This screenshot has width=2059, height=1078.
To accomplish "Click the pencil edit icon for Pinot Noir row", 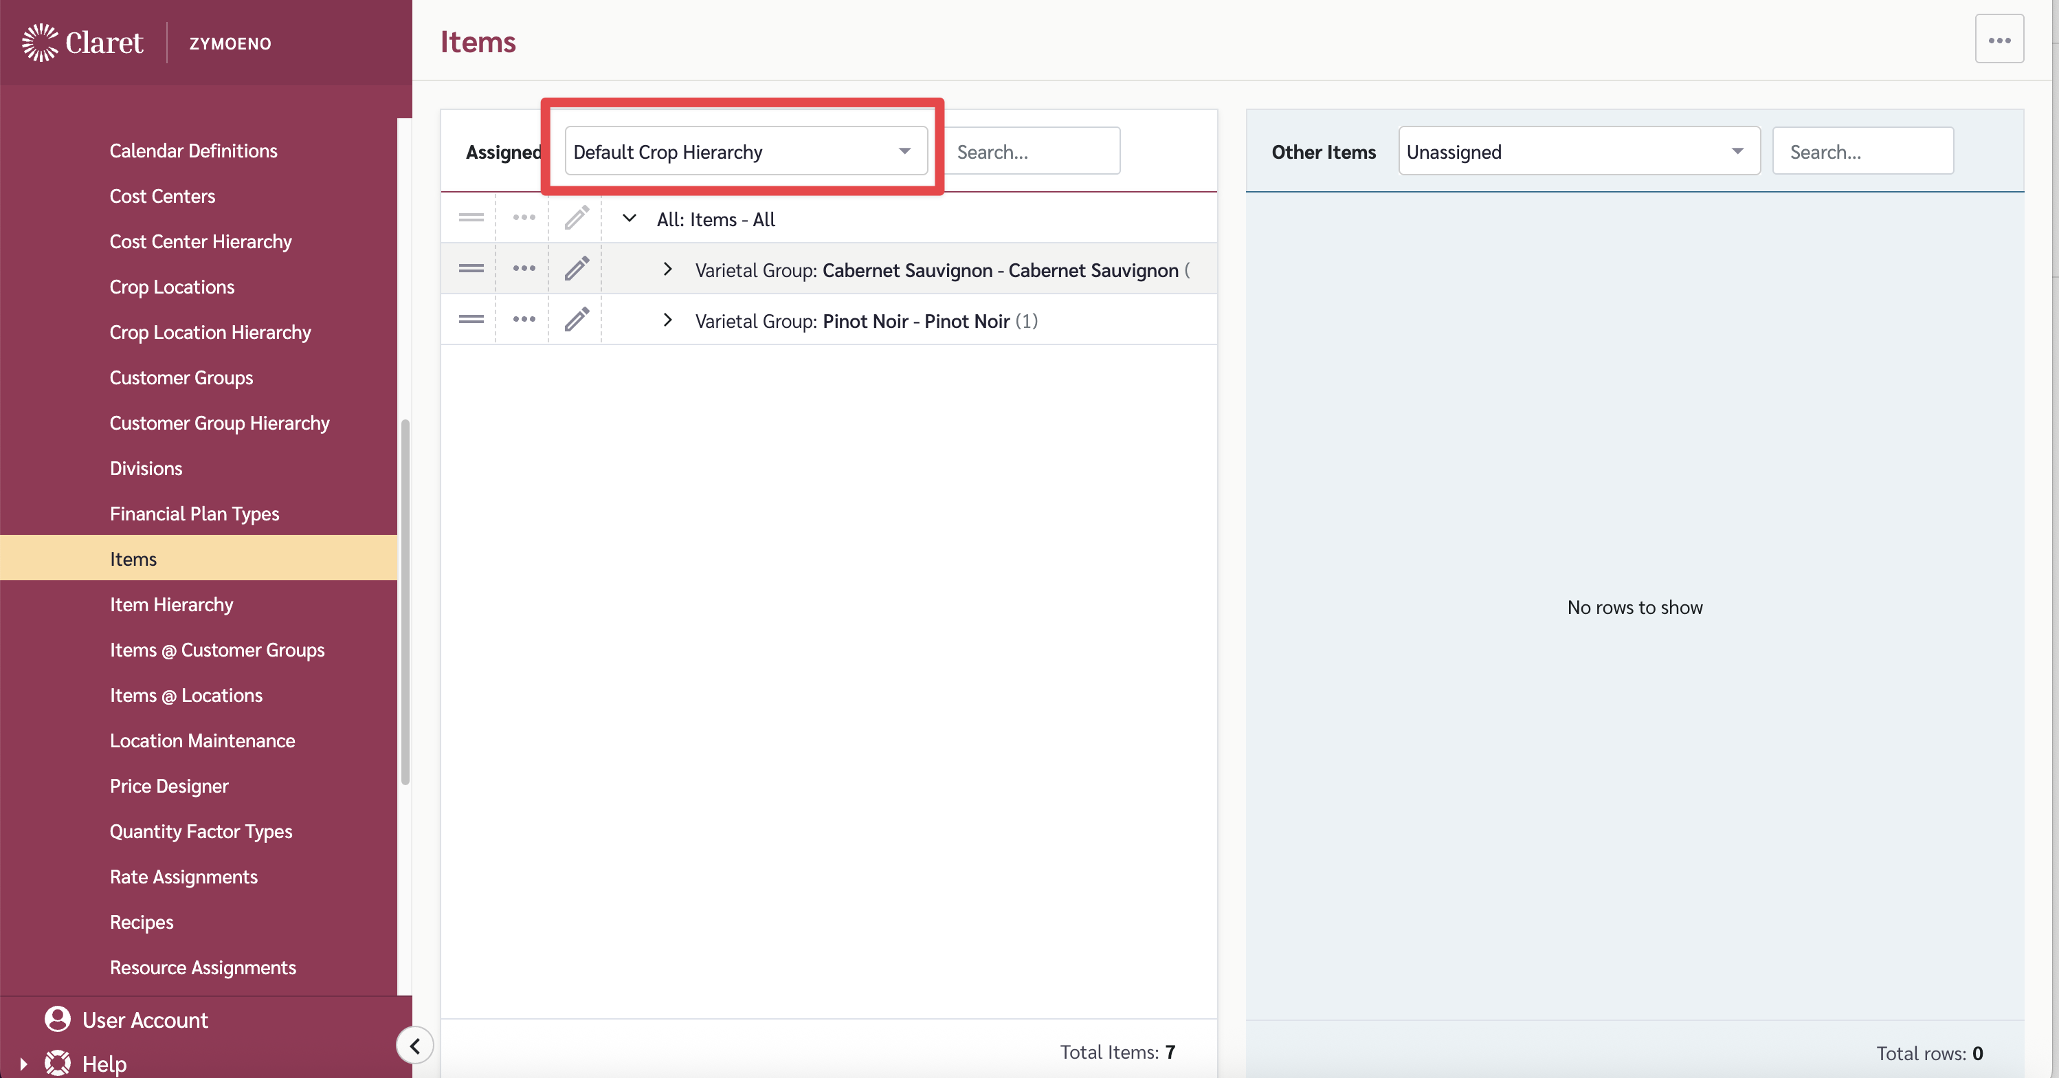I will click(x=577, y=320).
